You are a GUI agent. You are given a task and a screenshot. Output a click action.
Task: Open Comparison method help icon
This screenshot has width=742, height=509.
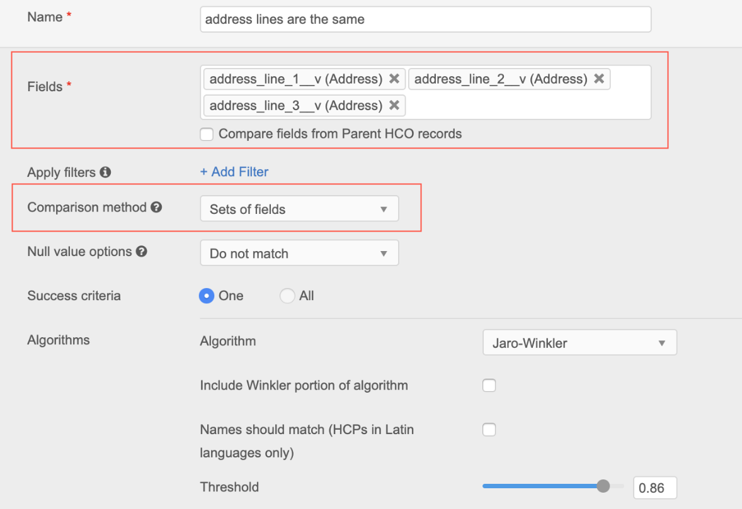[156, 207]
